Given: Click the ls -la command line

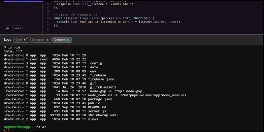Looking at the screenshot, I should [x=12, y=47].
